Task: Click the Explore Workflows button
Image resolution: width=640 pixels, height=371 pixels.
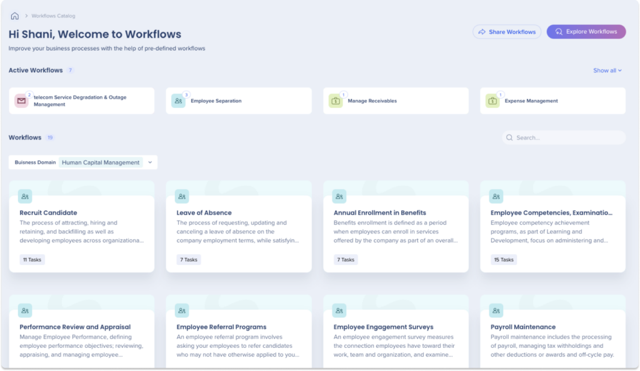Action: point(586,31)
